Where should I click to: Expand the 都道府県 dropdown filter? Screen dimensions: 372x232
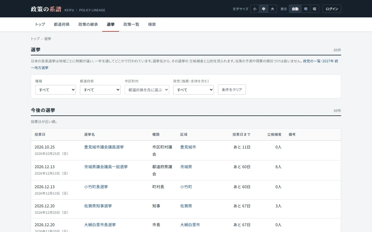pyautogui.click(x=100, y=90)
